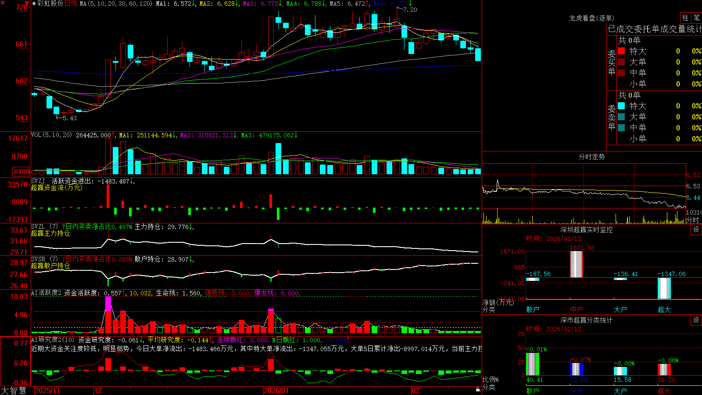Image resolution: width=702 pixels, height=395 pixels.
Task: Click the 7.20 high price annotation
Action: point(410,10)
